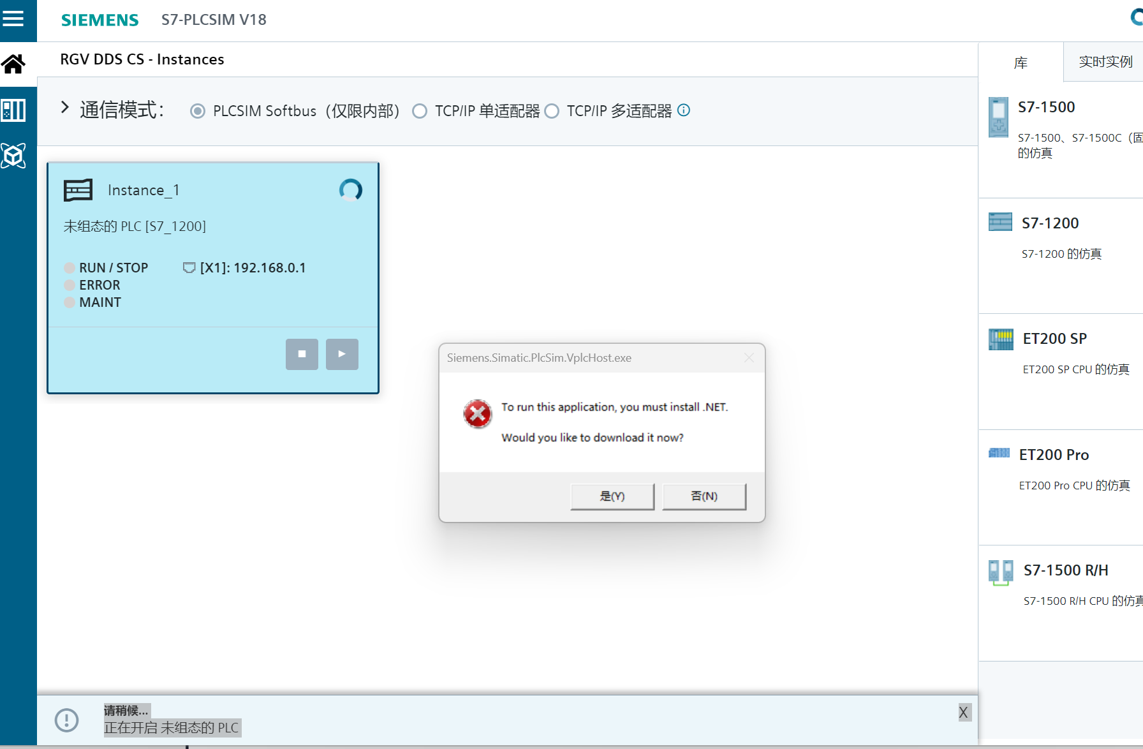This screenshot has width=1143, height=749.
Task: Expand the 通信模式 section chevron
Action: (x=64, y=107)
